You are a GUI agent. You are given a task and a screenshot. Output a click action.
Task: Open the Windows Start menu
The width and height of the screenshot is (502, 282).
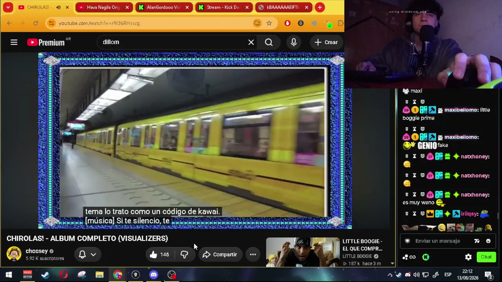click(x=9, y=275)
